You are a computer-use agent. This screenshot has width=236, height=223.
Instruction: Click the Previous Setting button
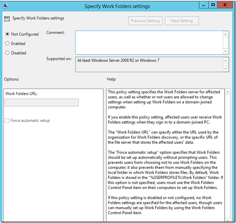click(145, 21)
